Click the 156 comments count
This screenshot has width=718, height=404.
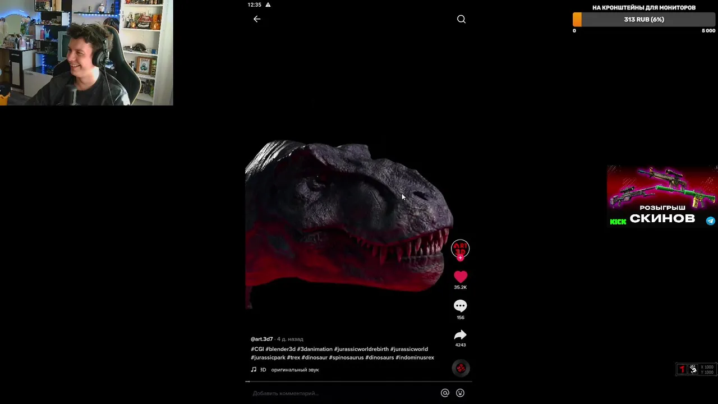[x=460, y=318]
